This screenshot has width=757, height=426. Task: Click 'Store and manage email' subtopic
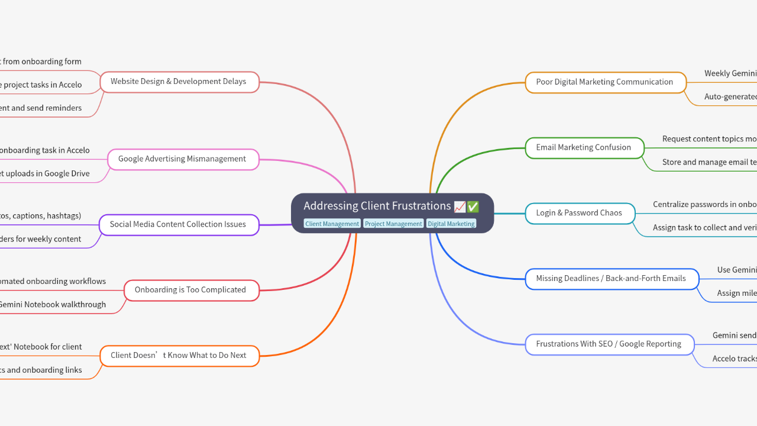[x=710, y=162]
